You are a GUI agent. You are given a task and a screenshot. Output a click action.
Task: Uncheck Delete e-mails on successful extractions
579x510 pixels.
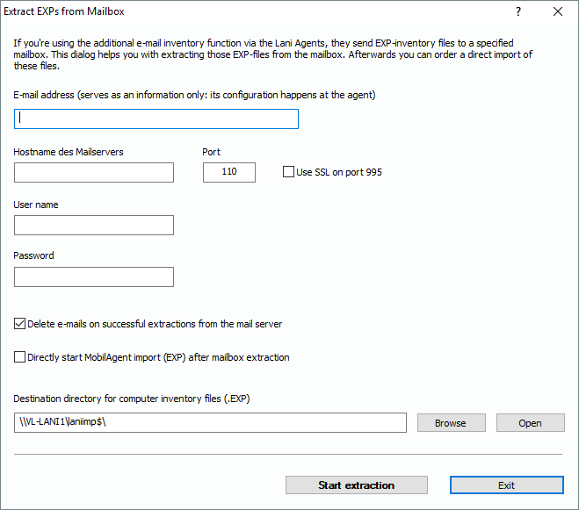click(20, 324)
